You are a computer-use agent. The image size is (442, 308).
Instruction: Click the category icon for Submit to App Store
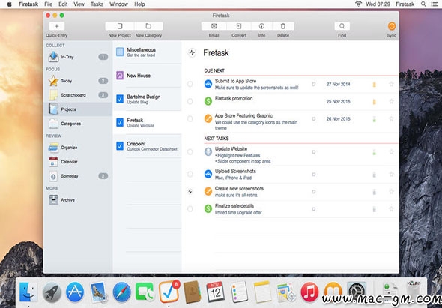pyautogui.click(x=208, y=84)
